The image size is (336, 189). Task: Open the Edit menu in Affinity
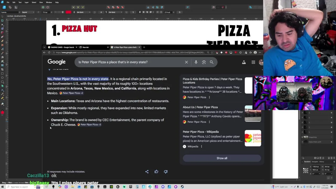14,2
